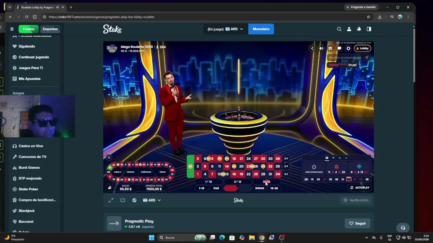The width and height of the screenshot is (433, 243).
Task: Open game settings gear icon
Action: click(x=348, y=48)
